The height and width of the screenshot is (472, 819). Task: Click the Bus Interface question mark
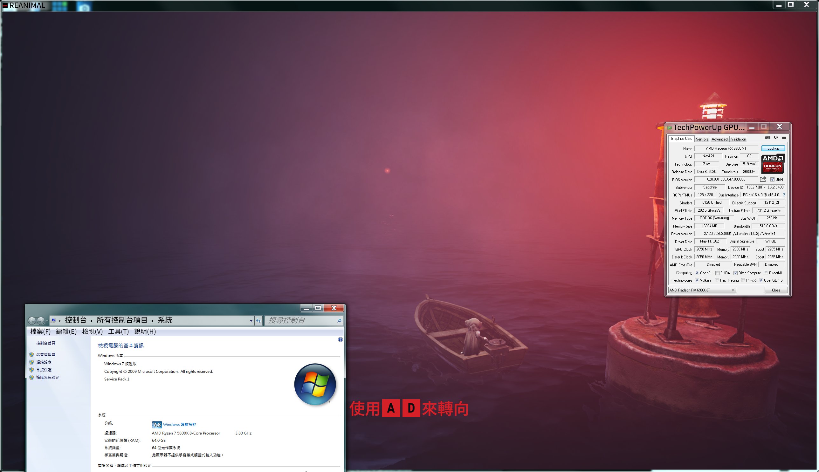click(x=784, y=195)
